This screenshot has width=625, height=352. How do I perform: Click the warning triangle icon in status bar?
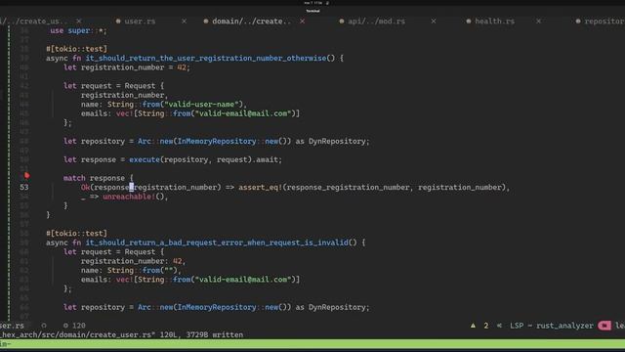click(x=473, y=326)
